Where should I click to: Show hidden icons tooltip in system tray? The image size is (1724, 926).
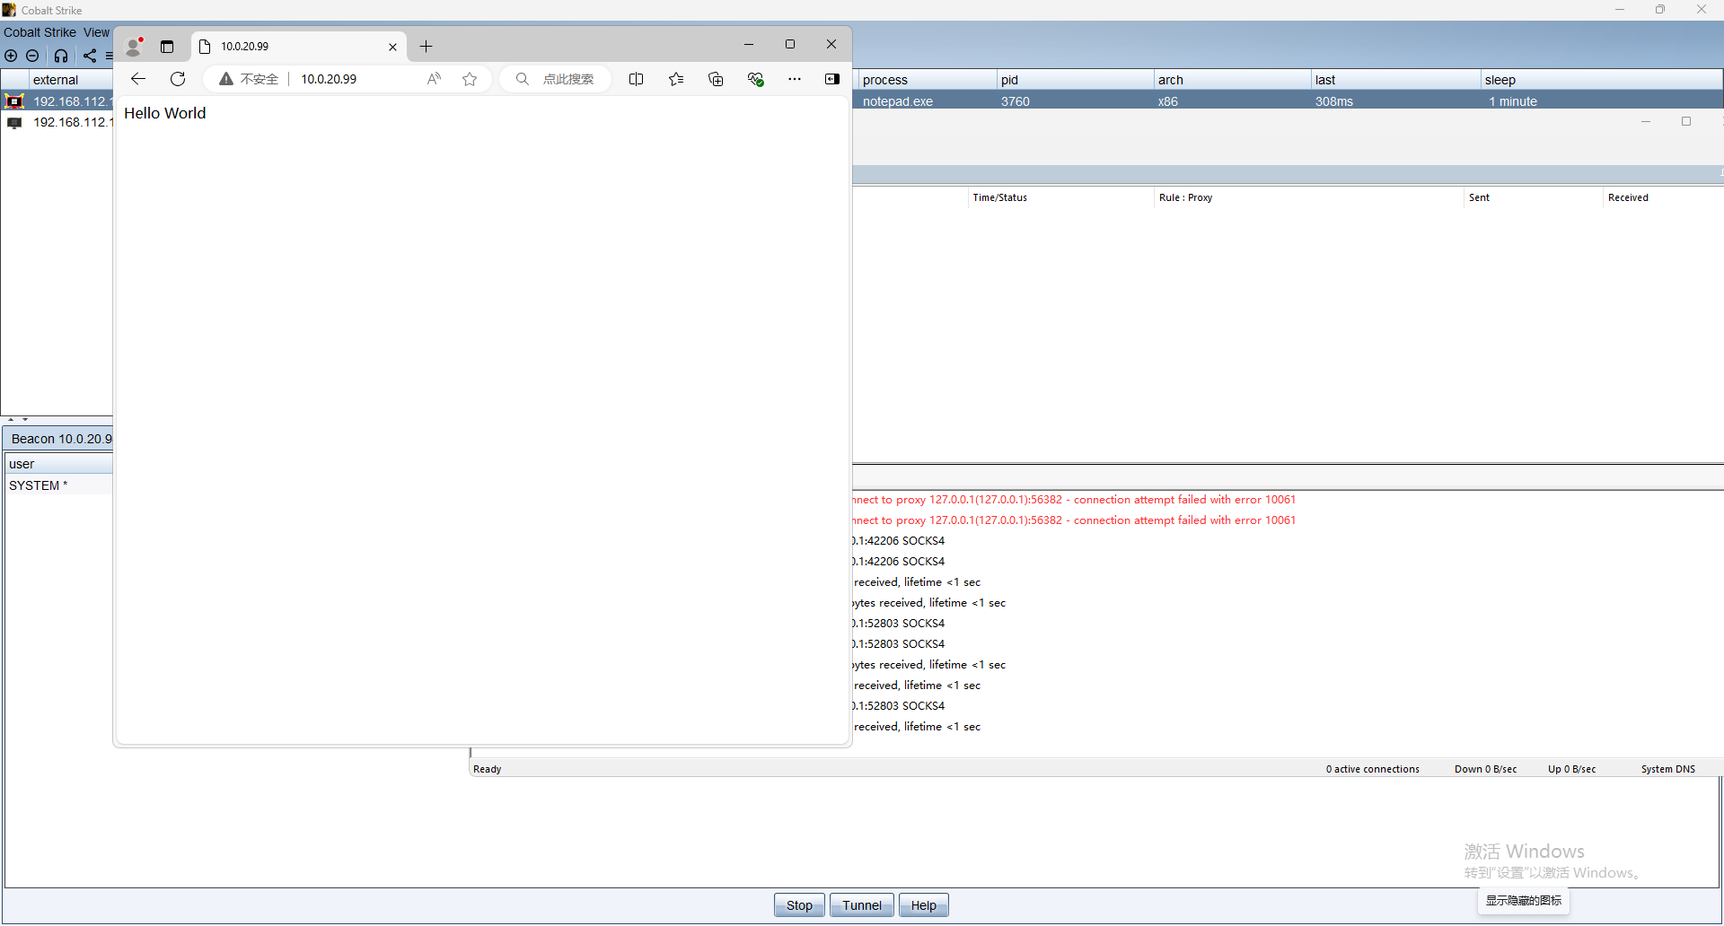(x=1524, y=900)
